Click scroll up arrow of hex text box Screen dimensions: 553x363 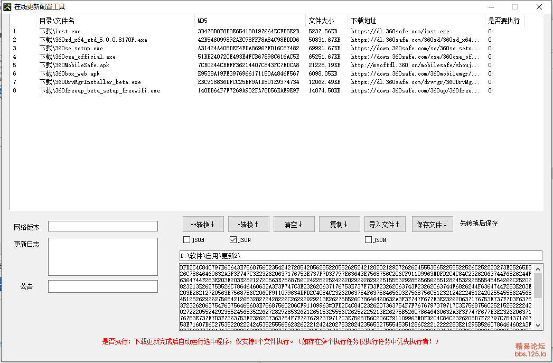coord(538,269)
